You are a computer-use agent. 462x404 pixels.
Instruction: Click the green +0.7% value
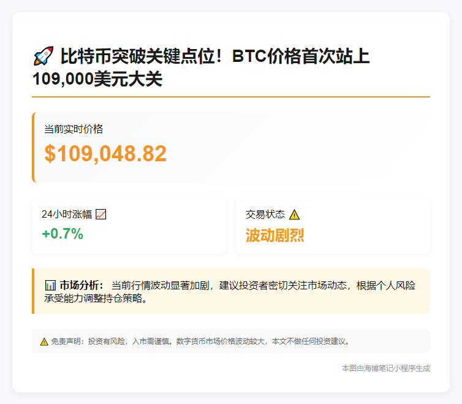pyautogui.click(x=62, y=234)
